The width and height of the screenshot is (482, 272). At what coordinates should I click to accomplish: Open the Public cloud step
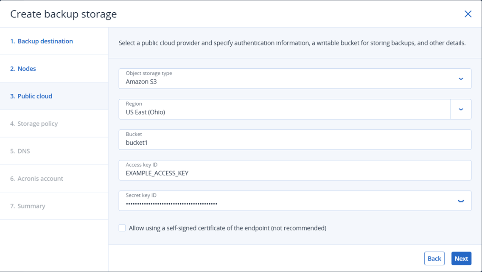click(31, 96)
